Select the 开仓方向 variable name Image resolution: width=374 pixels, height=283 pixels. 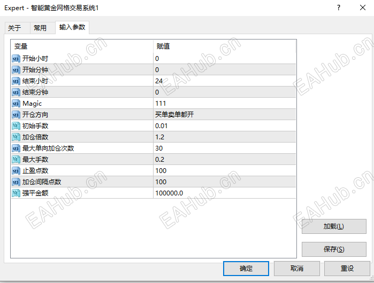pyautogui.click(x=35, y=115)
